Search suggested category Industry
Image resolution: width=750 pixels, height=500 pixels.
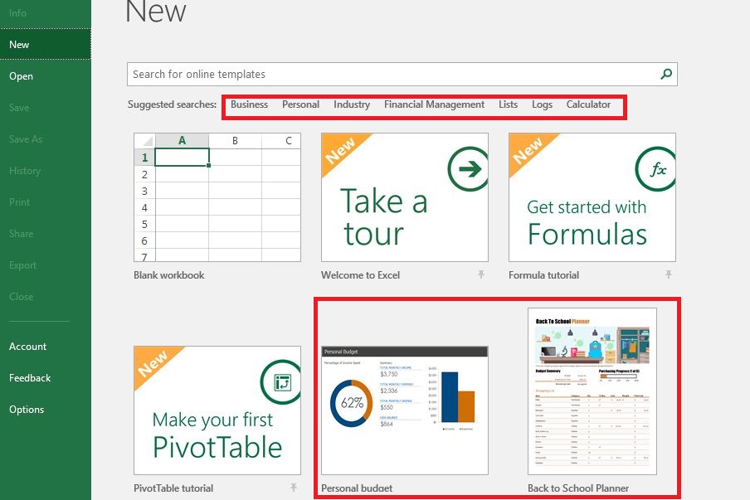click(x=352, y=104)
